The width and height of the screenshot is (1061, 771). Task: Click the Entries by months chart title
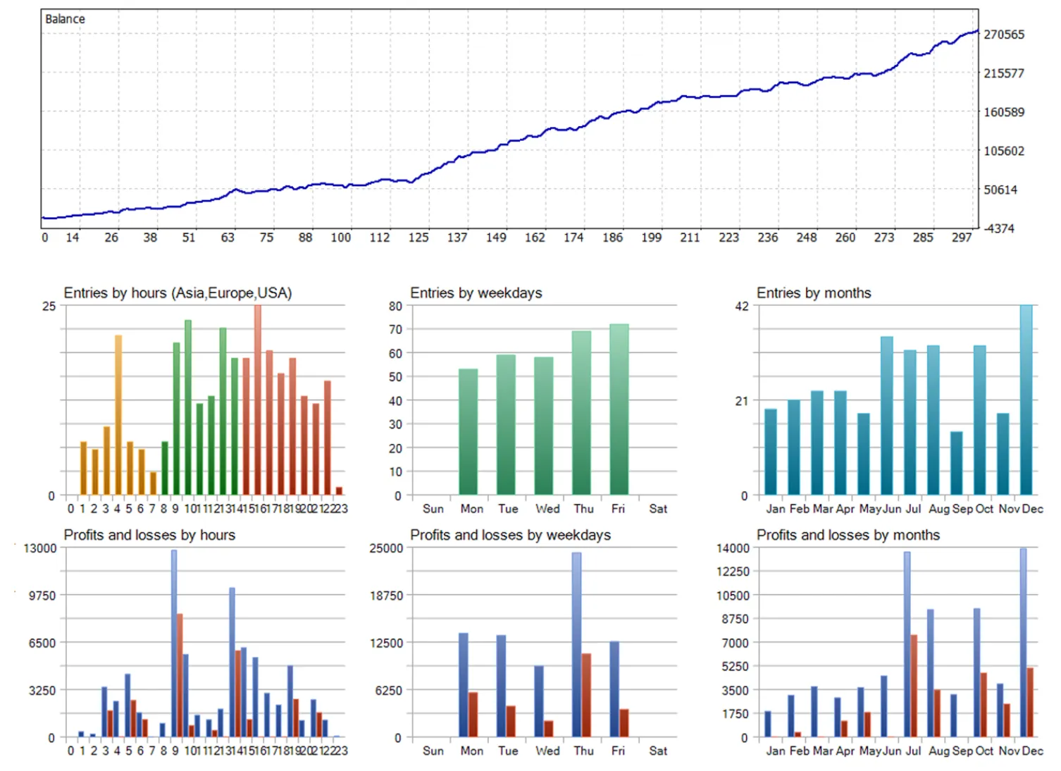813,293
